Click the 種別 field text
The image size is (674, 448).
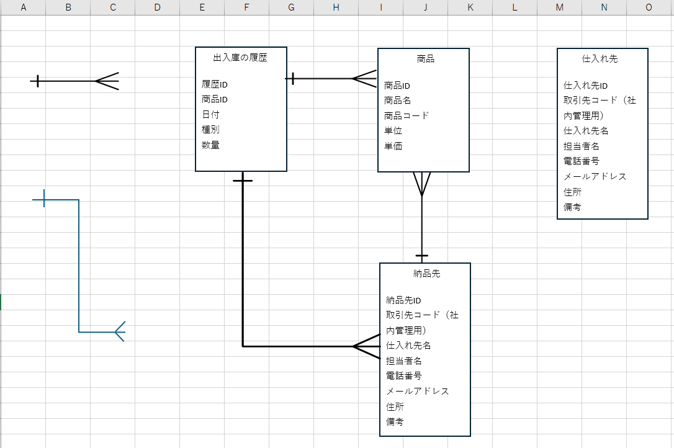pyautogui.click(x=210, y=130)
